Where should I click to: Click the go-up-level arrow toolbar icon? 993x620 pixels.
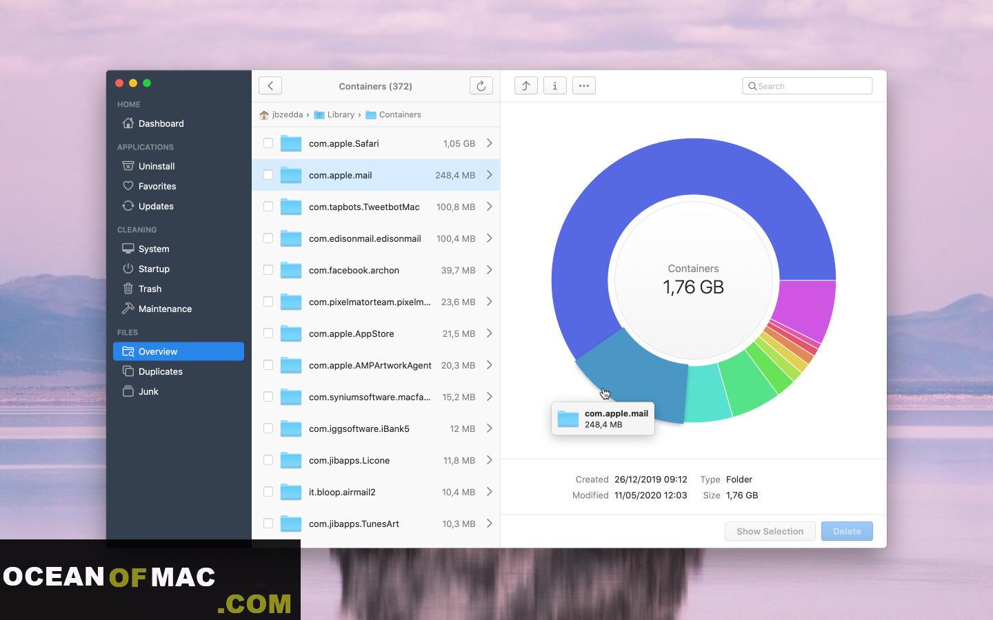[x=526, y=86]
